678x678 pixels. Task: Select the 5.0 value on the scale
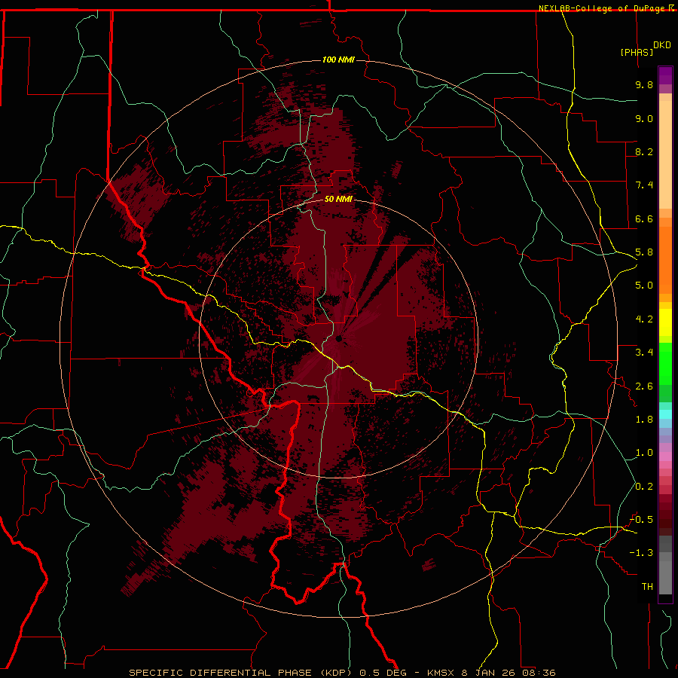644,286
